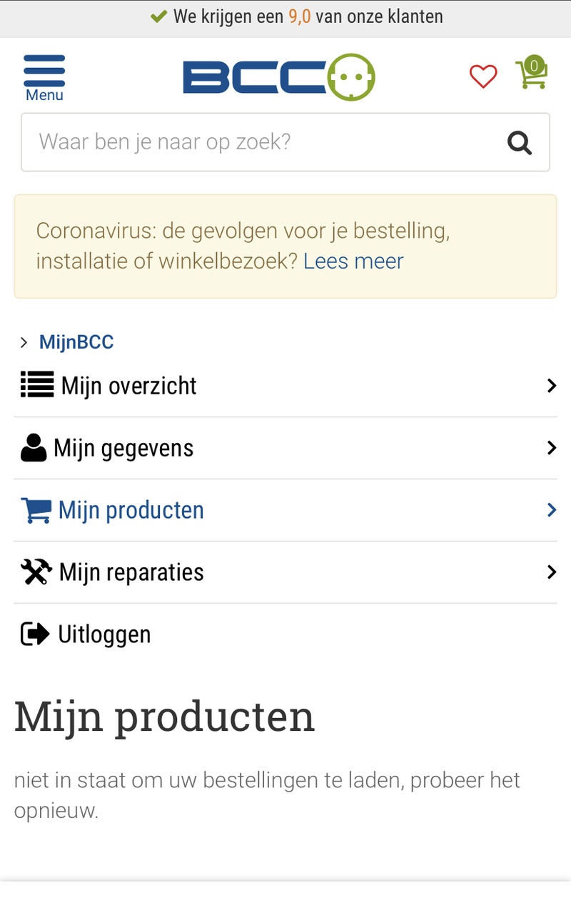Screen dimensions: 571x898
Task: Go to the MijnBCC breadcrumb link
Action: tap(76, 342)
